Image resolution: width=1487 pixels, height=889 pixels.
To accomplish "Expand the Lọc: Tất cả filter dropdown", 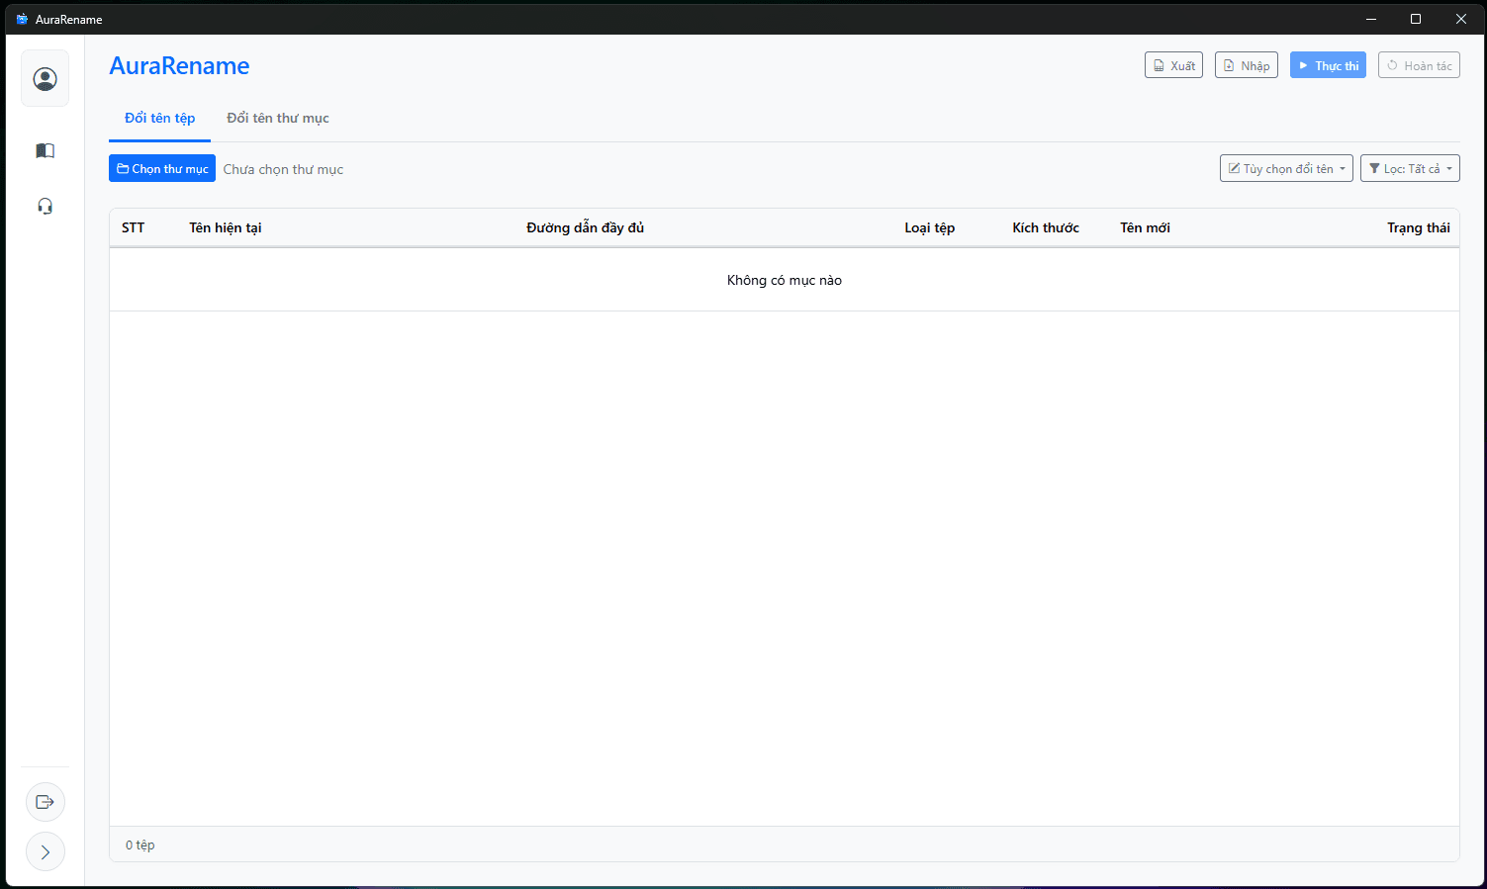I will pyautogui.click(x=1409, y=169).
